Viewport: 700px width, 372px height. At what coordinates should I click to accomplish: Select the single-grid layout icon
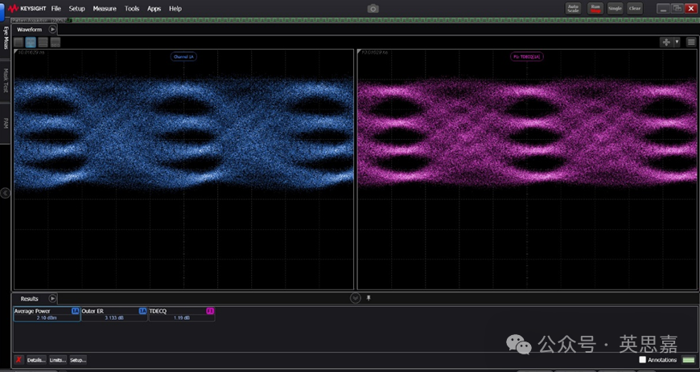pos(19,43)
